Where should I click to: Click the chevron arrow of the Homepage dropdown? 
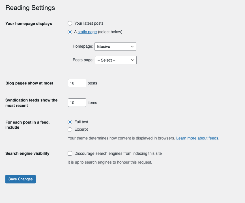pos(132,47)
